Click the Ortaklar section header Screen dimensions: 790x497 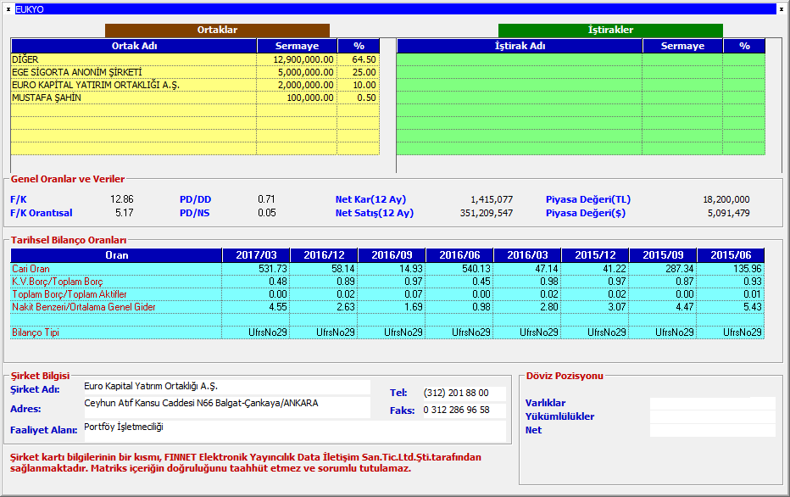tap(217, 30)
